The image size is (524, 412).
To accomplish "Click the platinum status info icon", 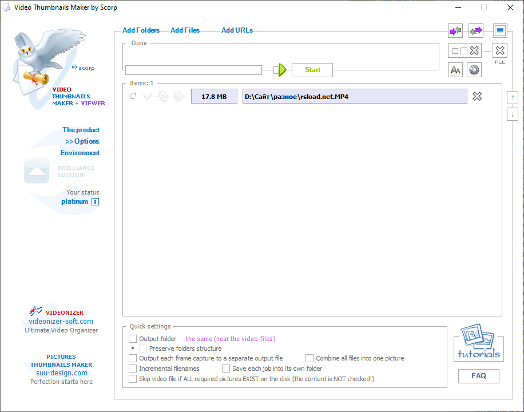I will pos(96,202).
